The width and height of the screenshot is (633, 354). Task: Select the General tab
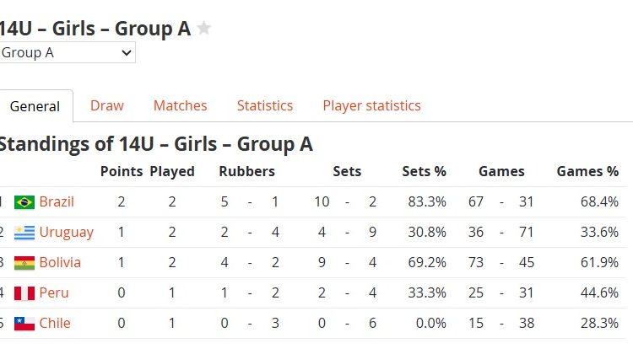35,106
